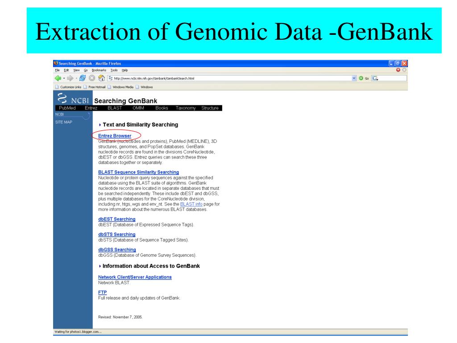
Task: Open the Windows Media bookmark
Action: click(120, 87)
